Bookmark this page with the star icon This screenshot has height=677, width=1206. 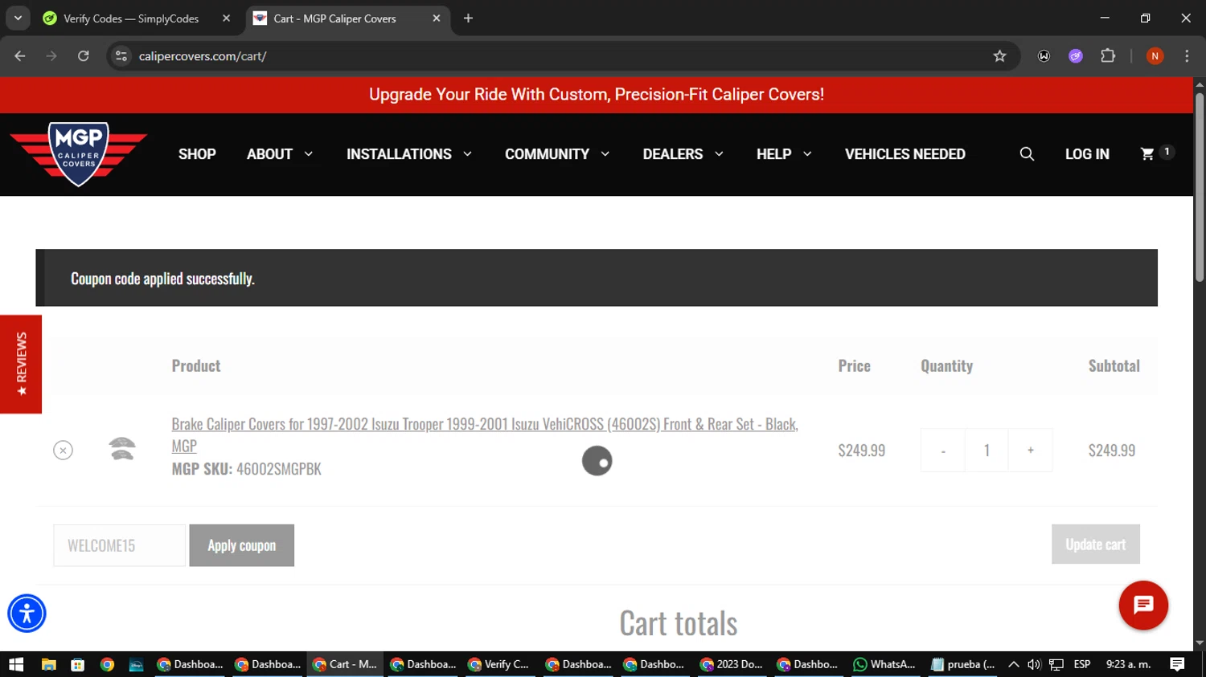pyautogui.click(x=999, y=56)
